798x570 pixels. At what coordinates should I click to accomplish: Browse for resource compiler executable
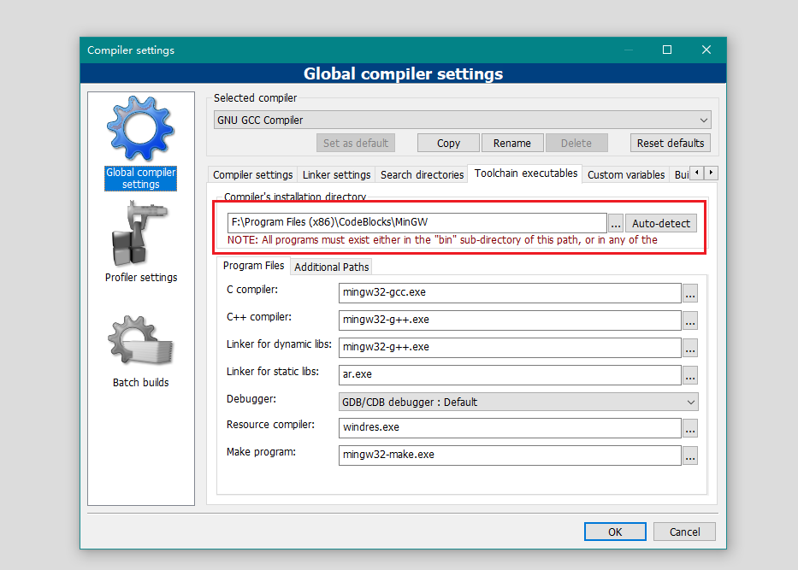[x=690, y=429]
